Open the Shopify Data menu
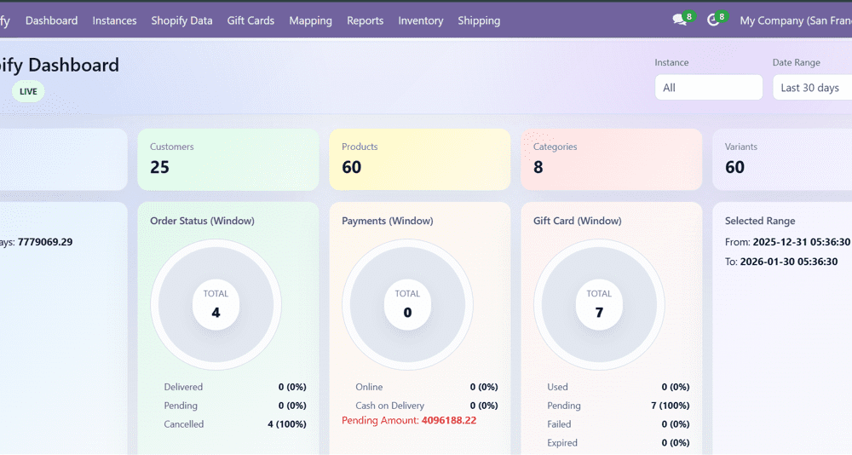 coord(181,20)
